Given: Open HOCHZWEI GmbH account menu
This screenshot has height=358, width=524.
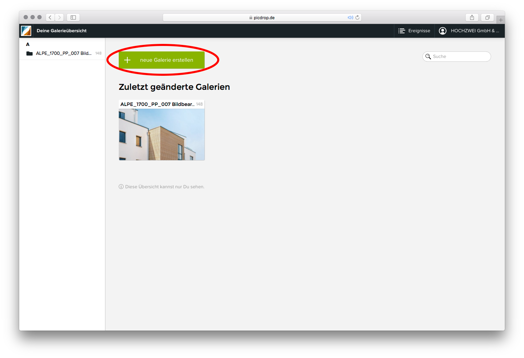Looking at the screenshot, I should pyautogui.click(x=475, y=31).
